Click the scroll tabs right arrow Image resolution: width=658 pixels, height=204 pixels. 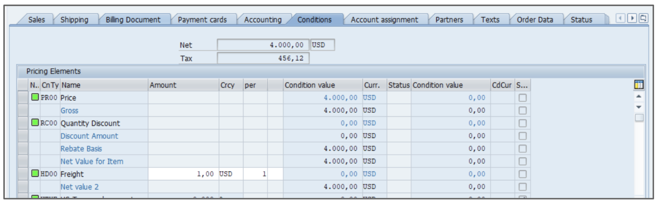click(x=632, y=18)
